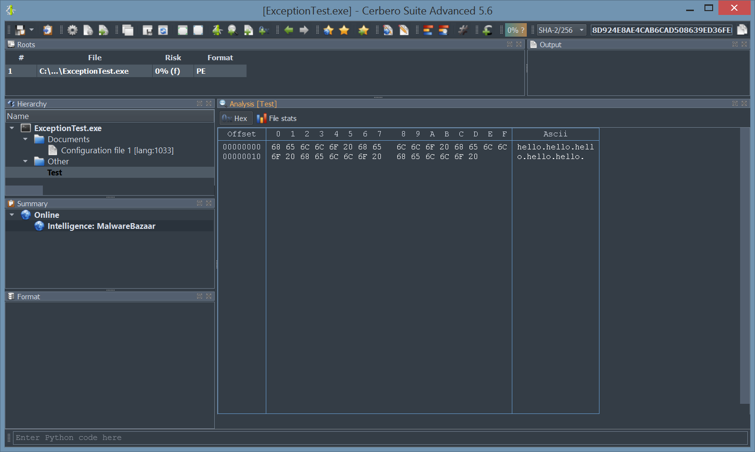The width and height of the screenshot is (755, 452).
Task: Go forward with the gray right arrow
Action: point(304,30)
